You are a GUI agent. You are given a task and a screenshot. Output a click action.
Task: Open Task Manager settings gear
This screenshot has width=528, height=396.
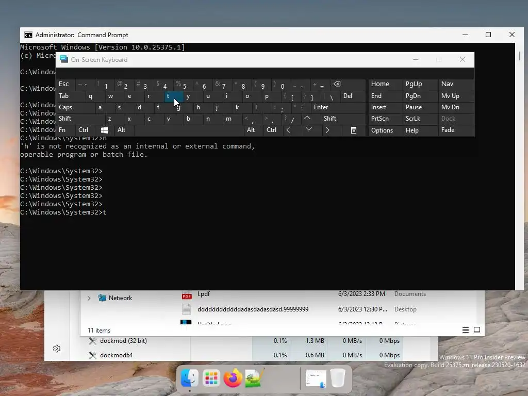[x=57, y=349]
